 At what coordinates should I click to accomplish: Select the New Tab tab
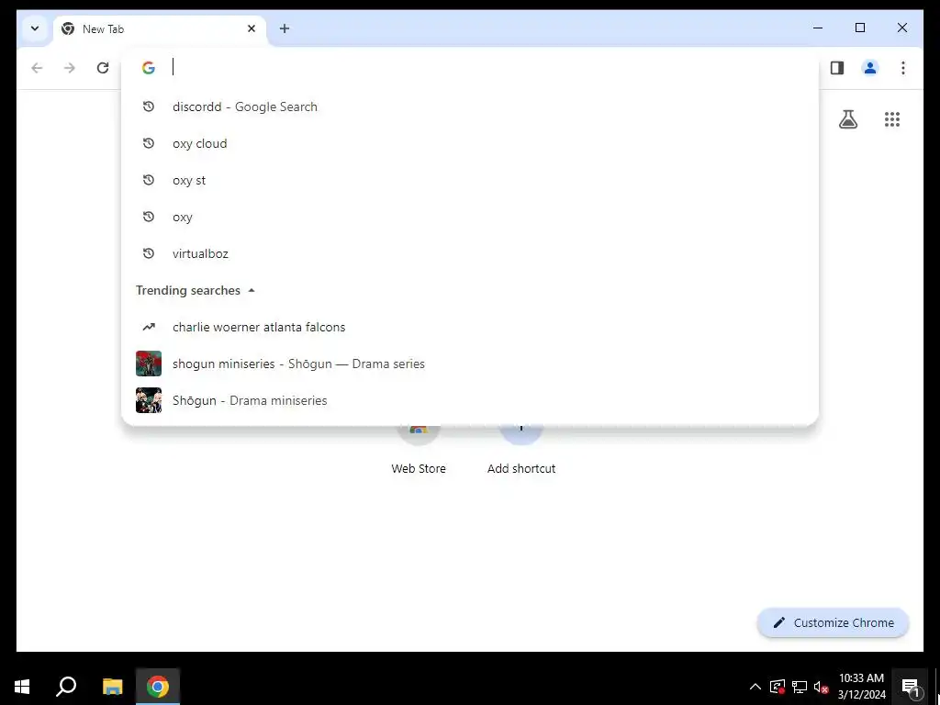click(160, 28)
